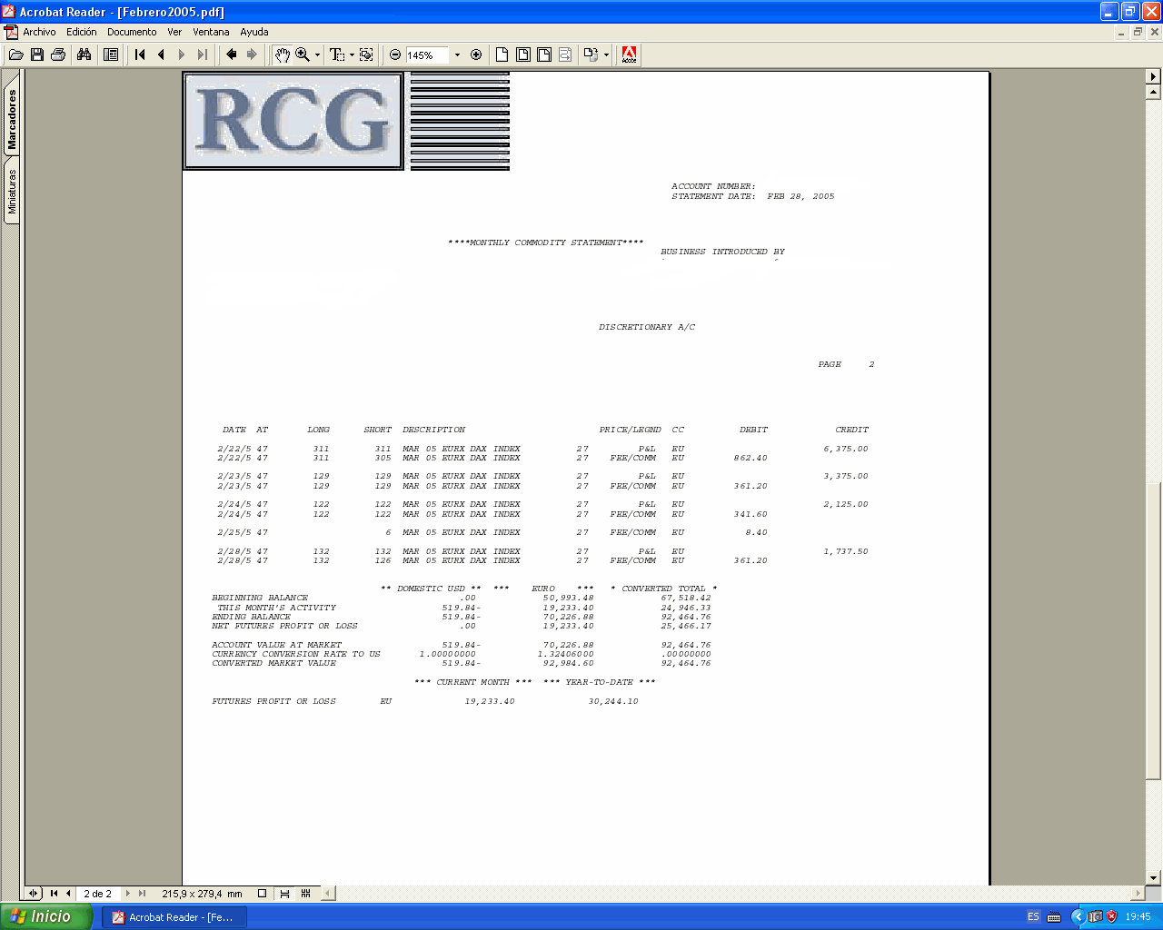
Task: Toggle the navigation pane toolbar icon
Action: pyautogui.click(x=111, y=54)
